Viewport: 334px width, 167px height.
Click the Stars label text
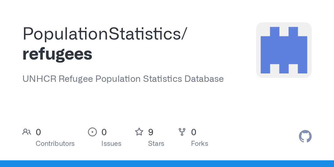pos(156,144)
